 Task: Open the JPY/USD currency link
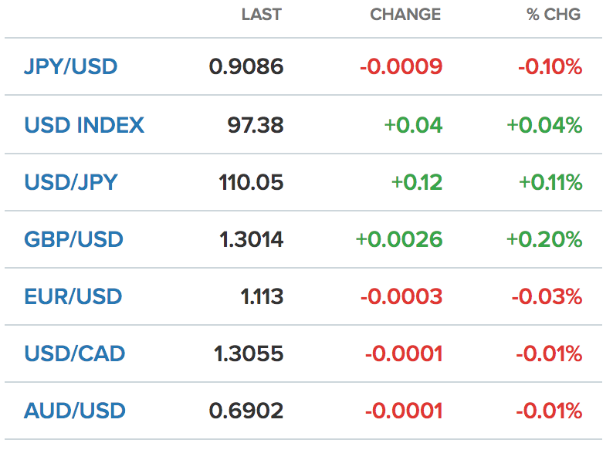tap(71, 66)
